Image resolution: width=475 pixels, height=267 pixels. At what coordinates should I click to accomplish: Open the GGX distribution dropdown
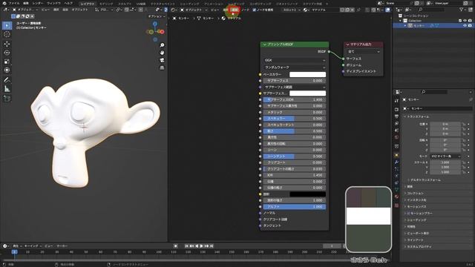pyautogui.click(x=294, y=60)
